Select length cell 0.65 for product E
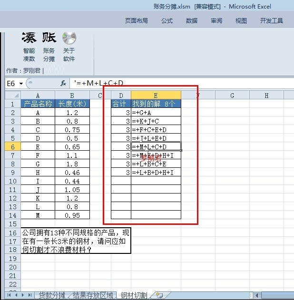Screen dimensions: 294x300 72,147
